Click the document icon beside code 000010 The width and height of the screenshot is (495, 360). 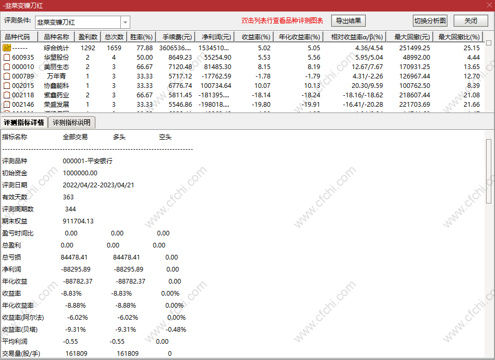coord(7,67)
